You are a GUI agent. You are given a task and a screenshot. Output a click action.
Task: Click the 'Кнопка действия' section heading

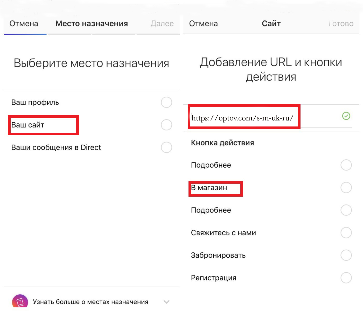pyautogui.click(x=222, y=143)
